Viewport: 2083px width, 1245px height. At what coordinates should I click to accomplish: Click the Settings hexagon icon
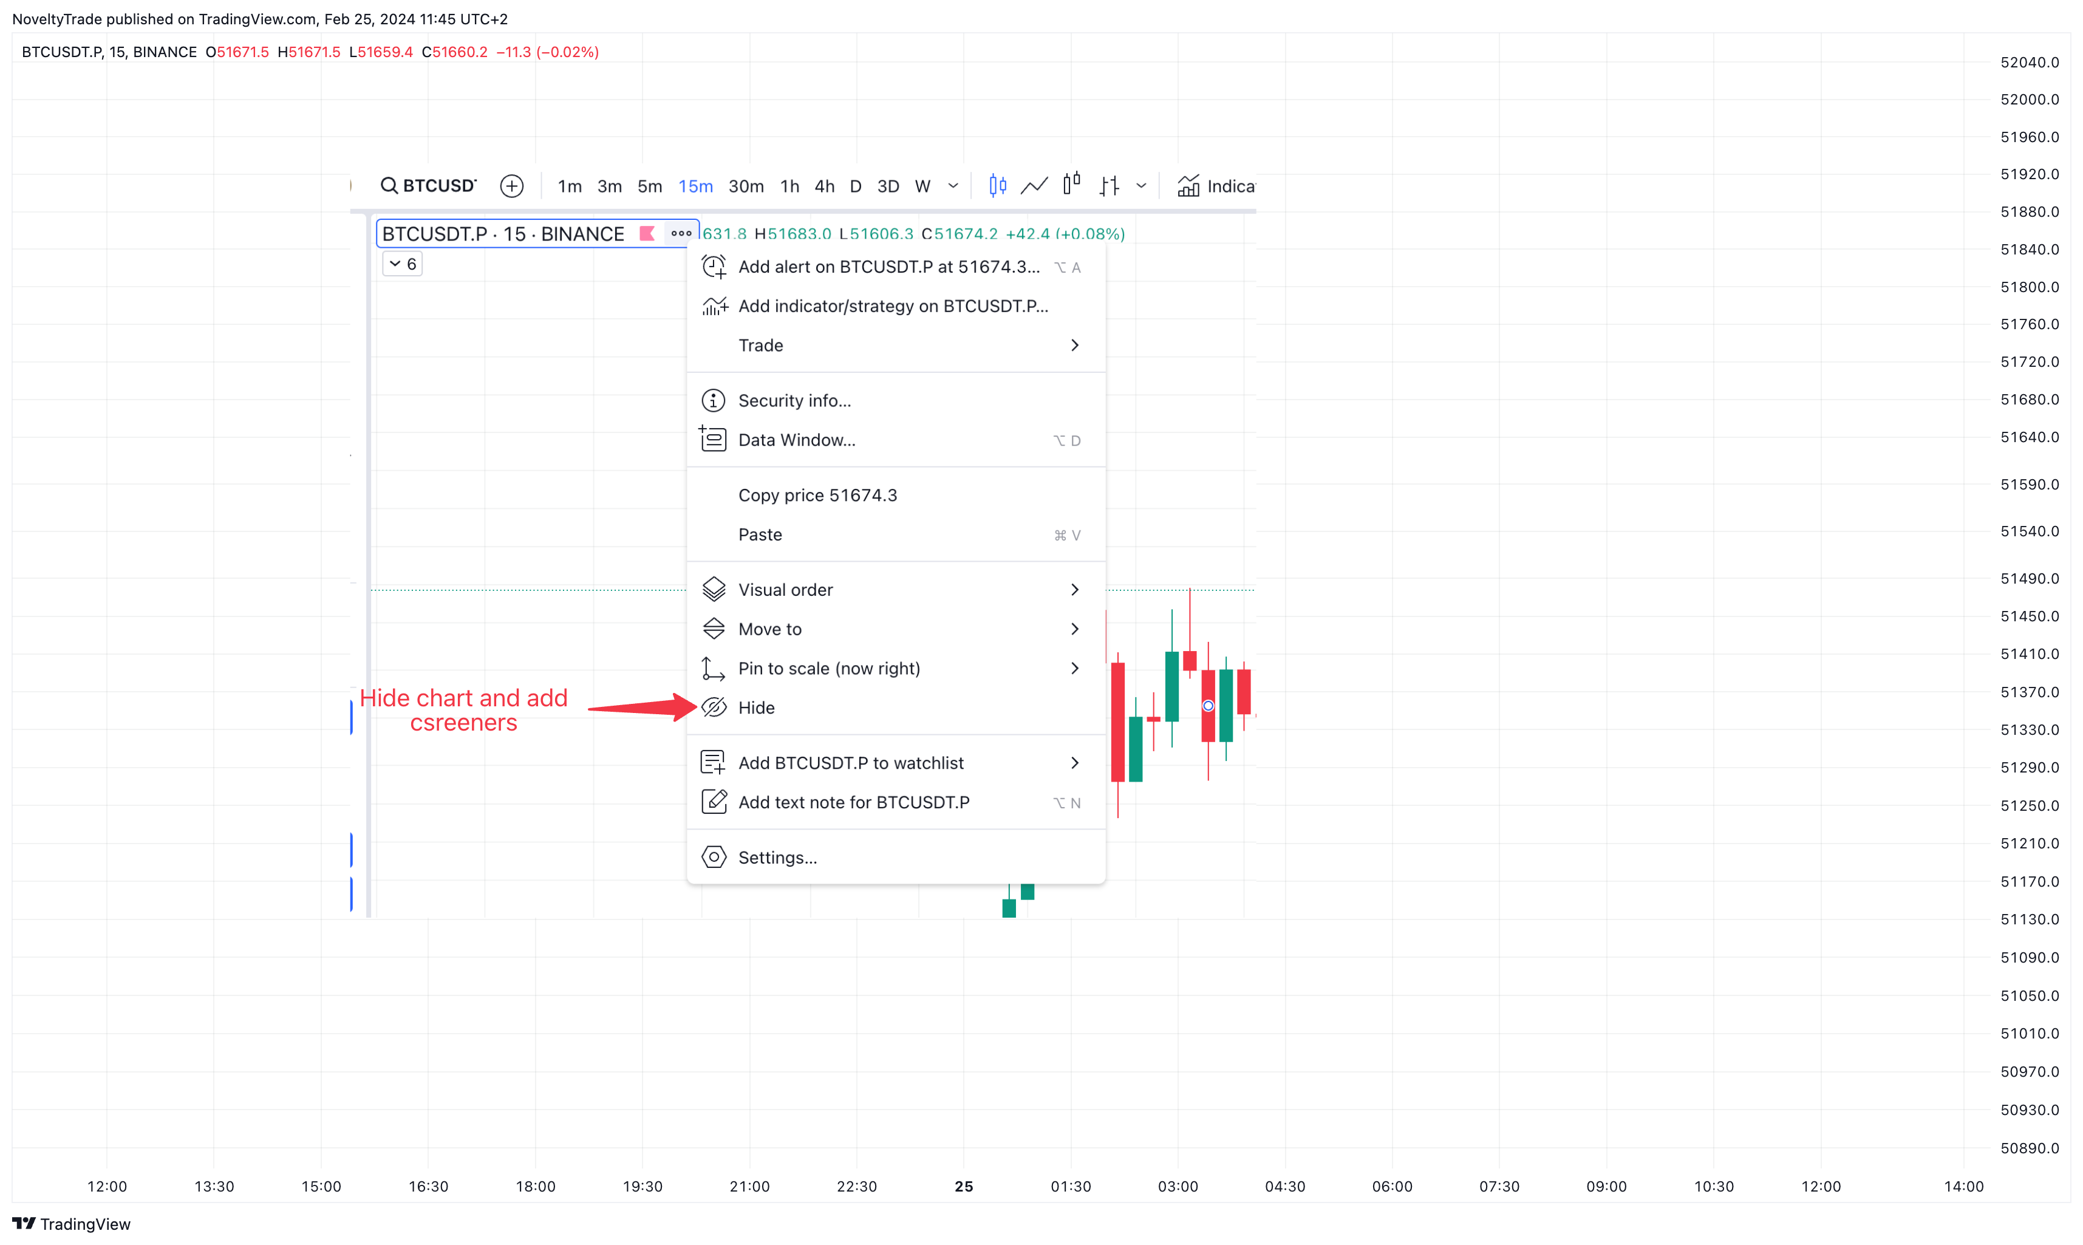(x=714, y=858)
